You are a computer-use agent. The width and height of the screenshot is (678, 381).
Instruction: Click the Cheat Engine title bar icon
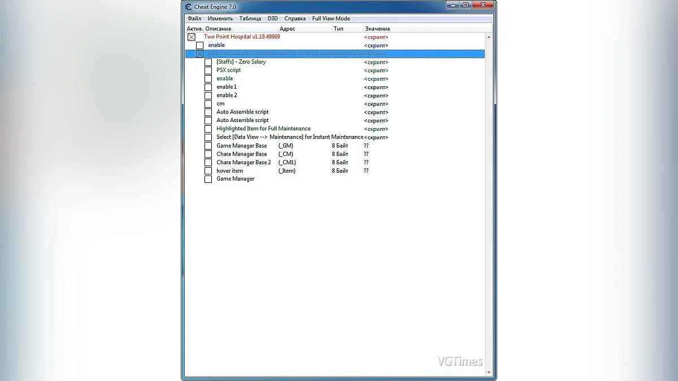point(188,7)
